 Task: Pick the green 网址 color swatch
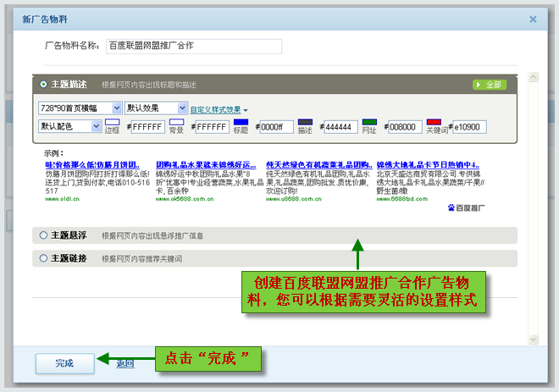369,122
